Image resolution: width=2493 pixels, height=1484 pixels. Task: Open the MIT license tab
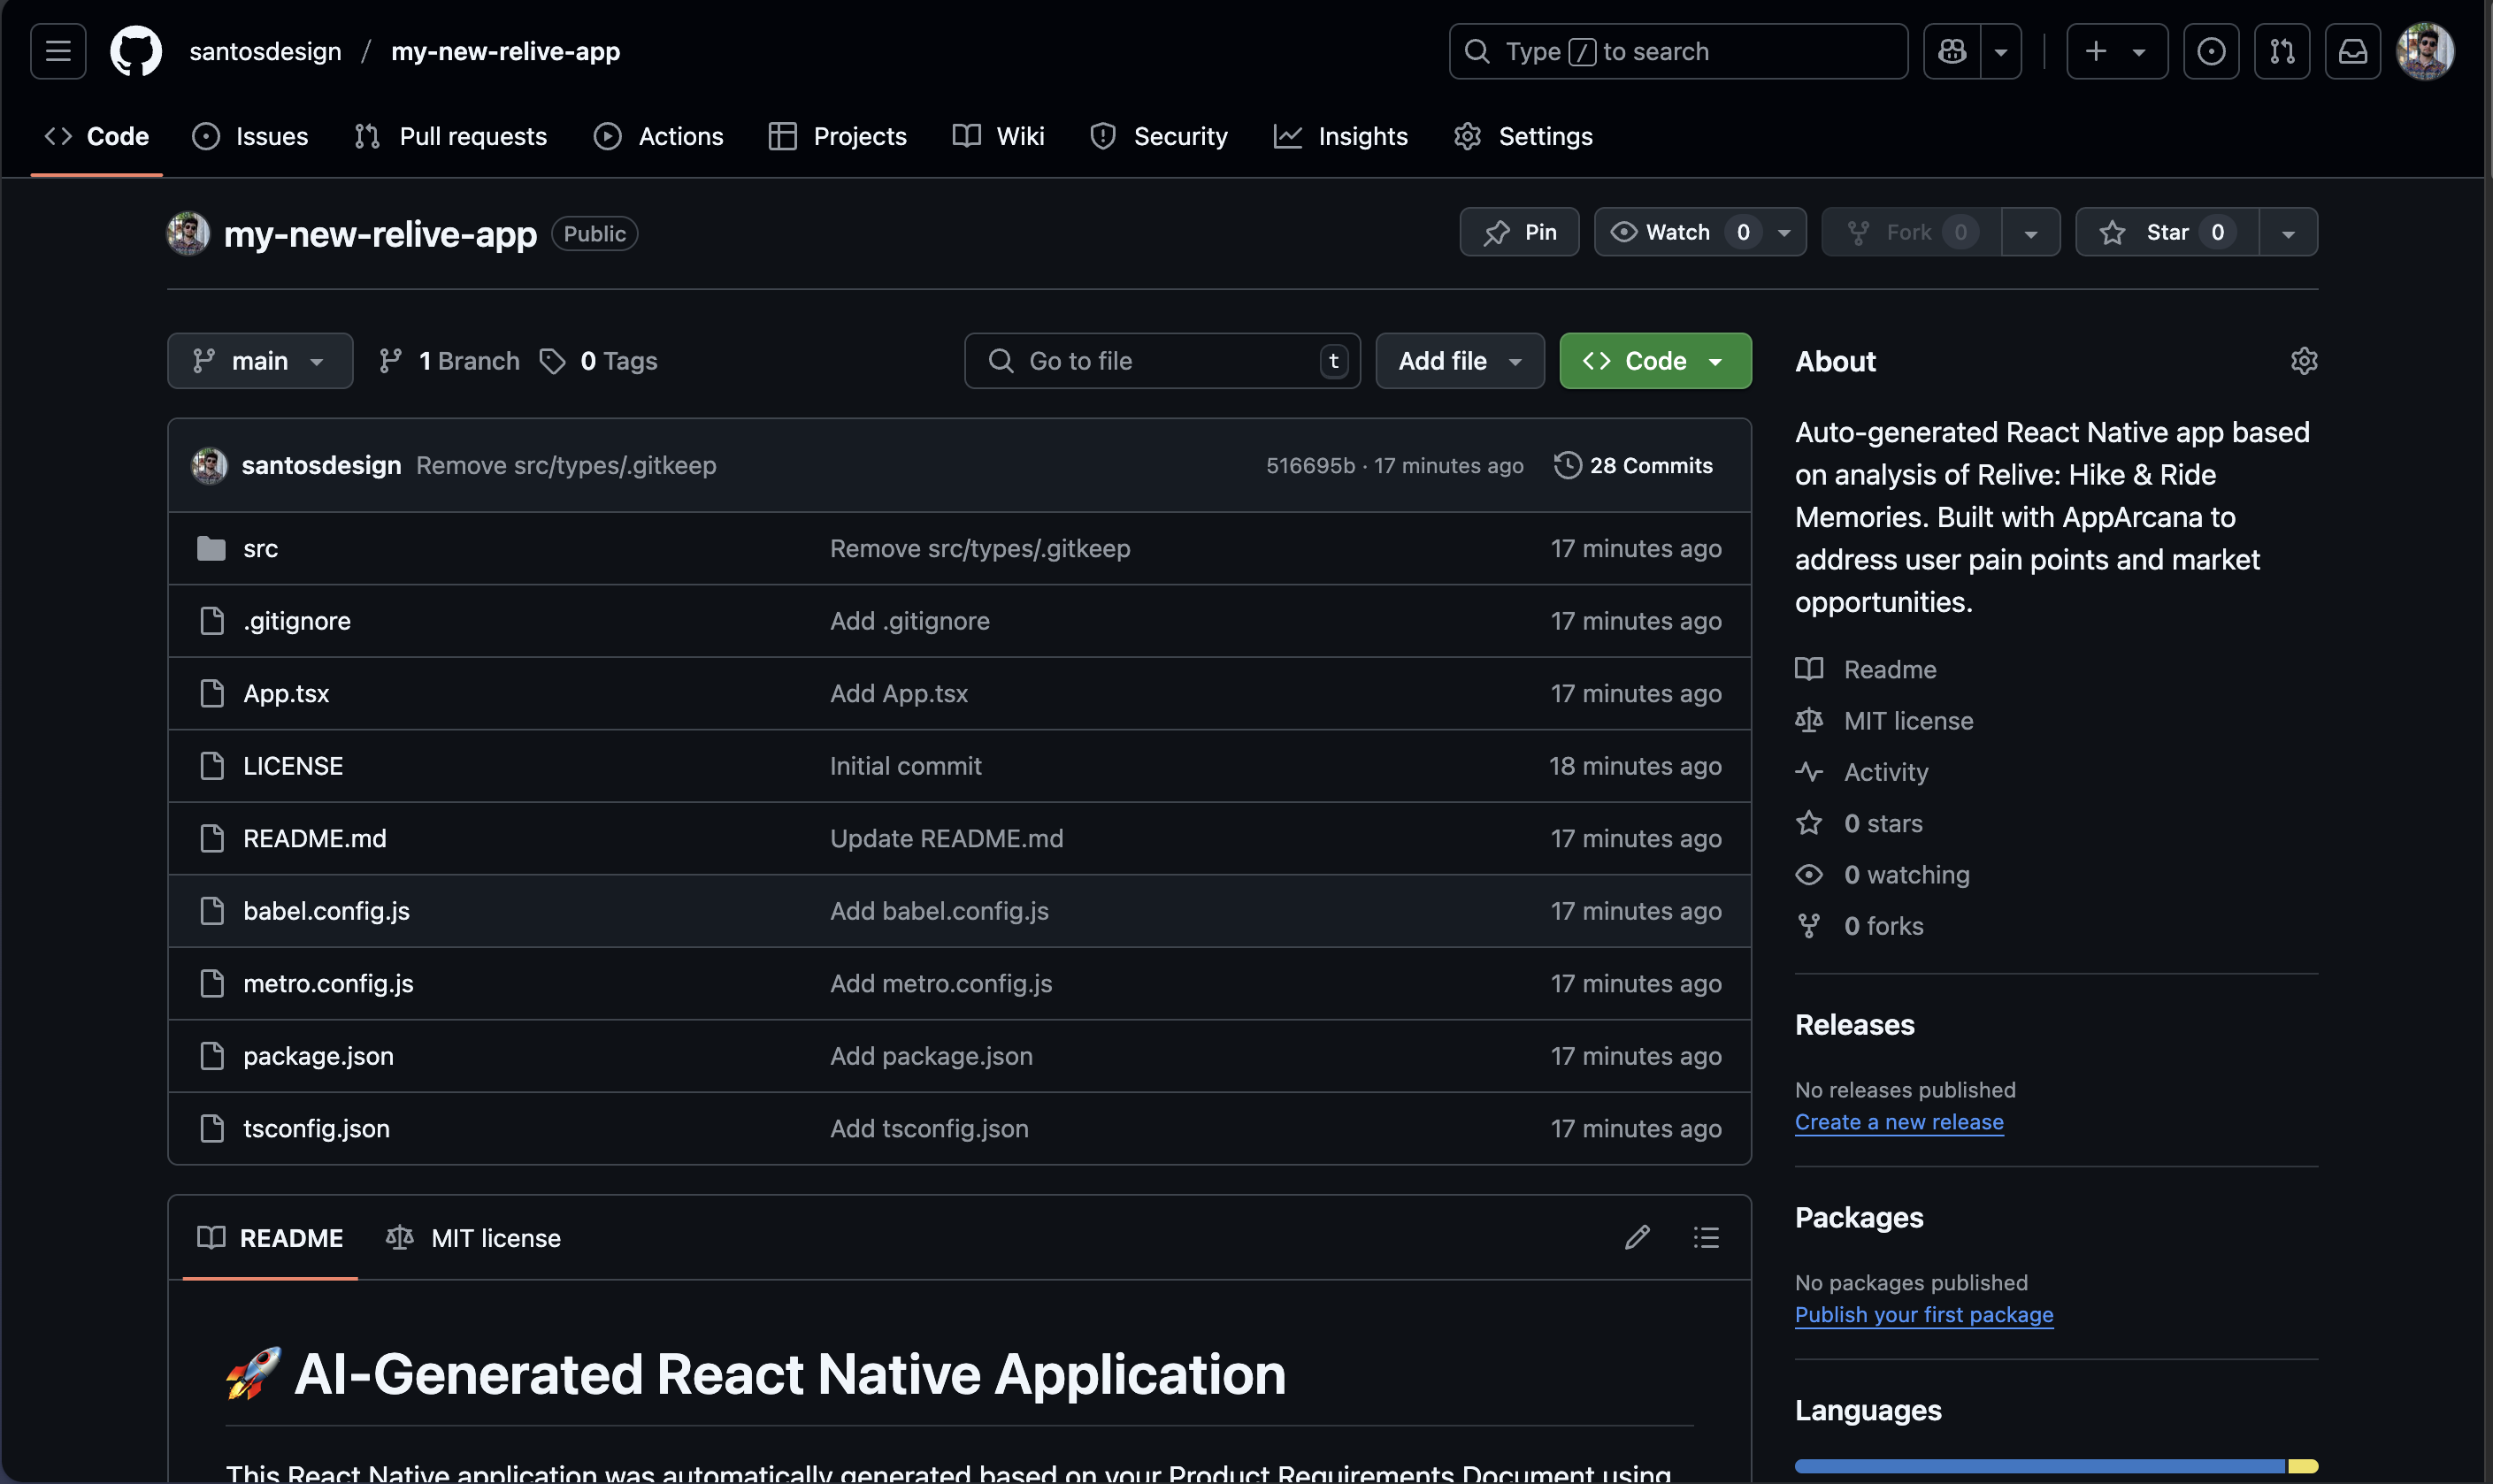474,1237
